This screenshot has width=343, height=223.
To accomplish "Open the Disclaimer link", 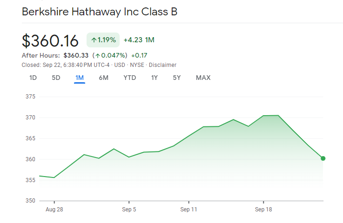I will click(162, 65).
